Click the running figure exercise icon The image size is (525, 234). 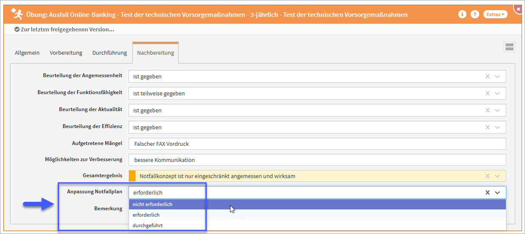(x=17, y=14)
